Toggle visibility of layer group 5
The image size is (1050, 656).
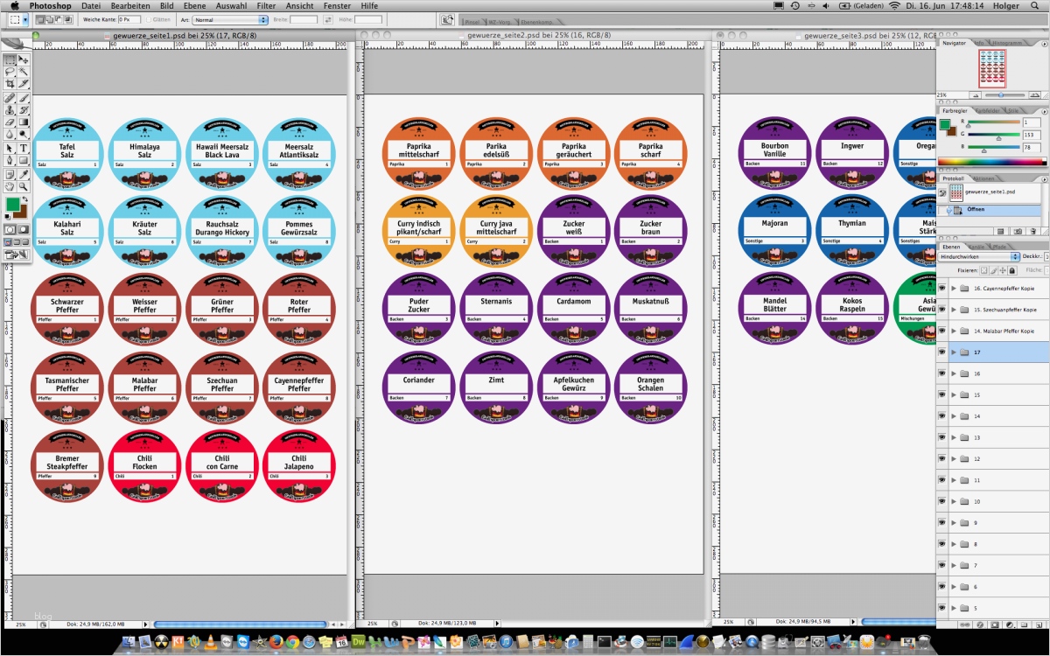pos(942,608)
